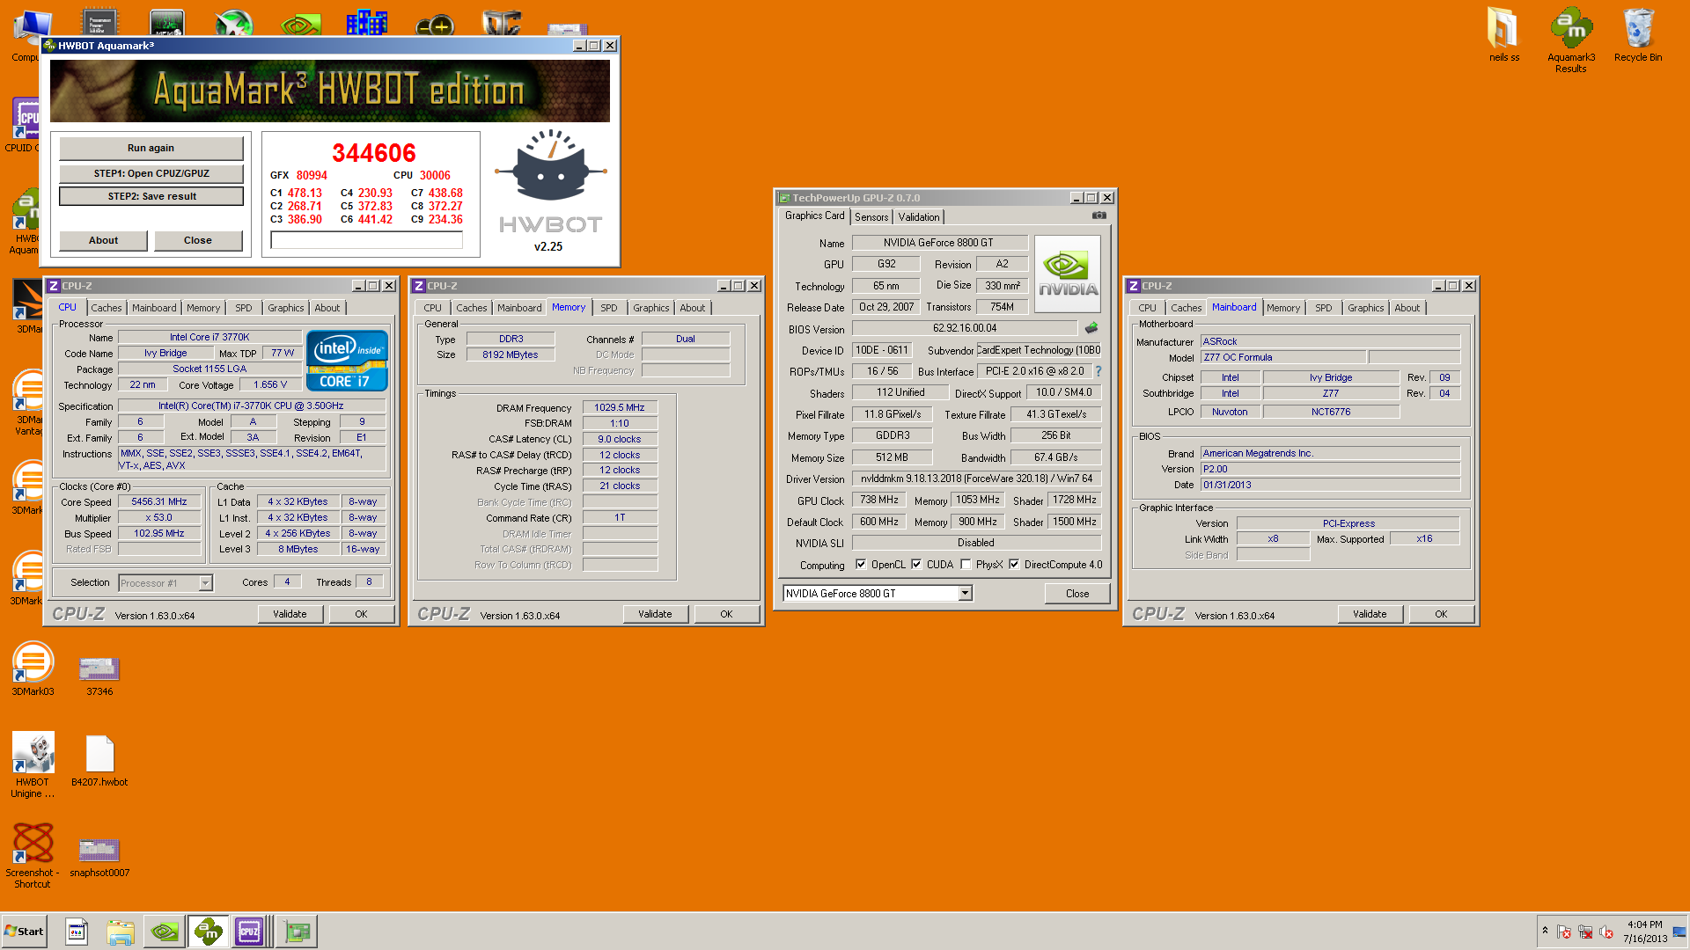
Task: Click the DRAM Frequency value 1029.5 MHz
Action: (x=620, y=408)
